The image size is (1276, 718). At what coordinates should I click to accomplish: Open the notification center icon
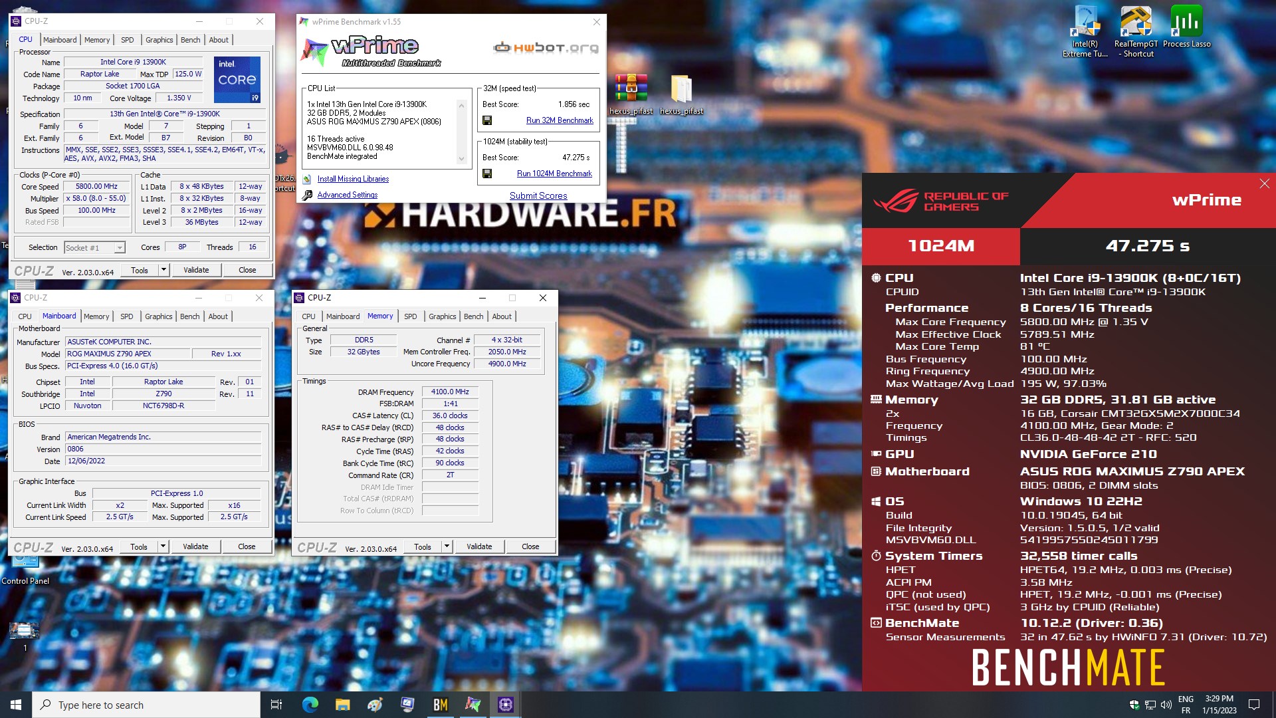pos(1254,705)
